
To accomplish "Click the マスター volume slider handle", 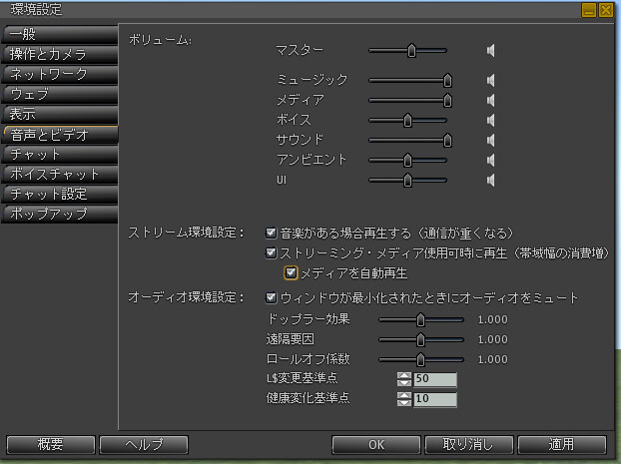I will [412, 51].
